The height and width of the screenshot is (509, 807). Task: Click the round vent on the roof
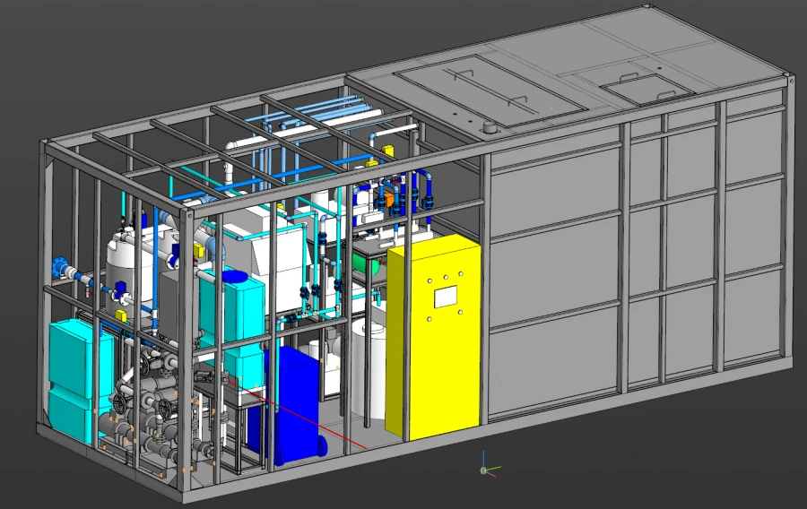pyautogui.click(x=490, y=130)
